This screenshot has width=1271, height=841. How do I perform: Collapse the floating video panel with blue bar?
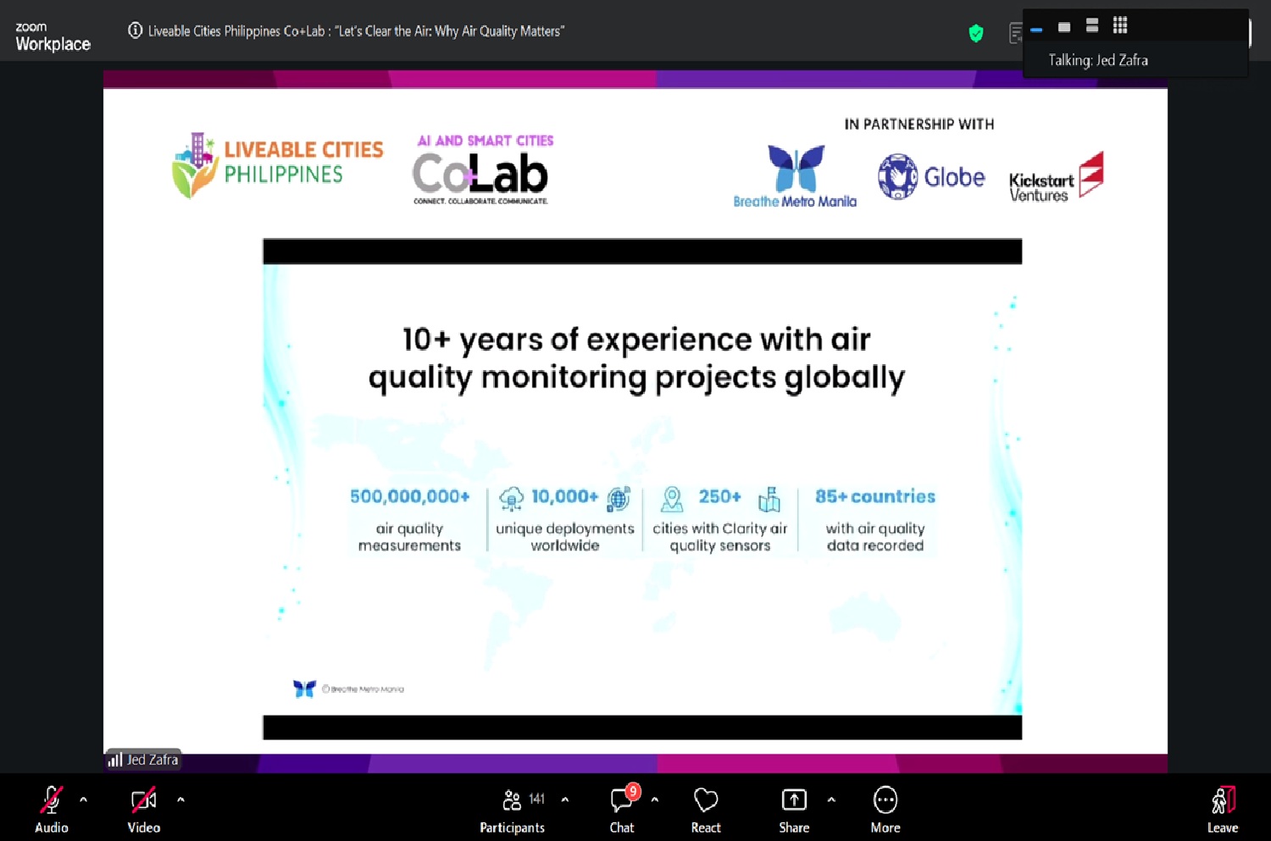click(1036, 30)
